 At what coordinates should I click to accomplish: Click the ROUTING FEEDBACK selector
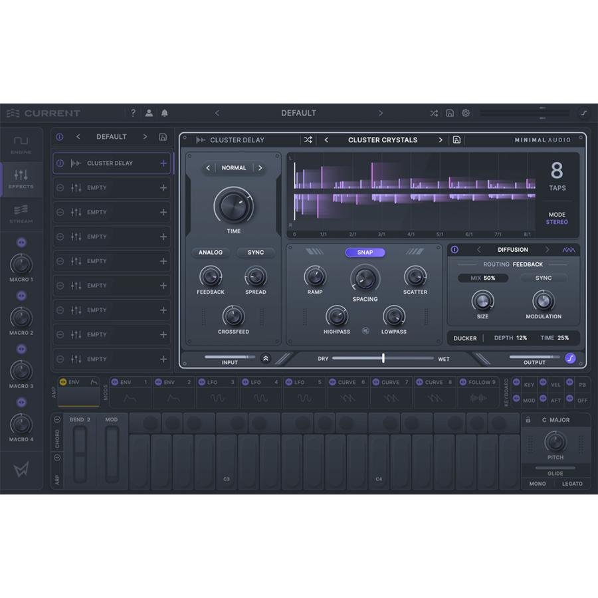coord(513,264)
